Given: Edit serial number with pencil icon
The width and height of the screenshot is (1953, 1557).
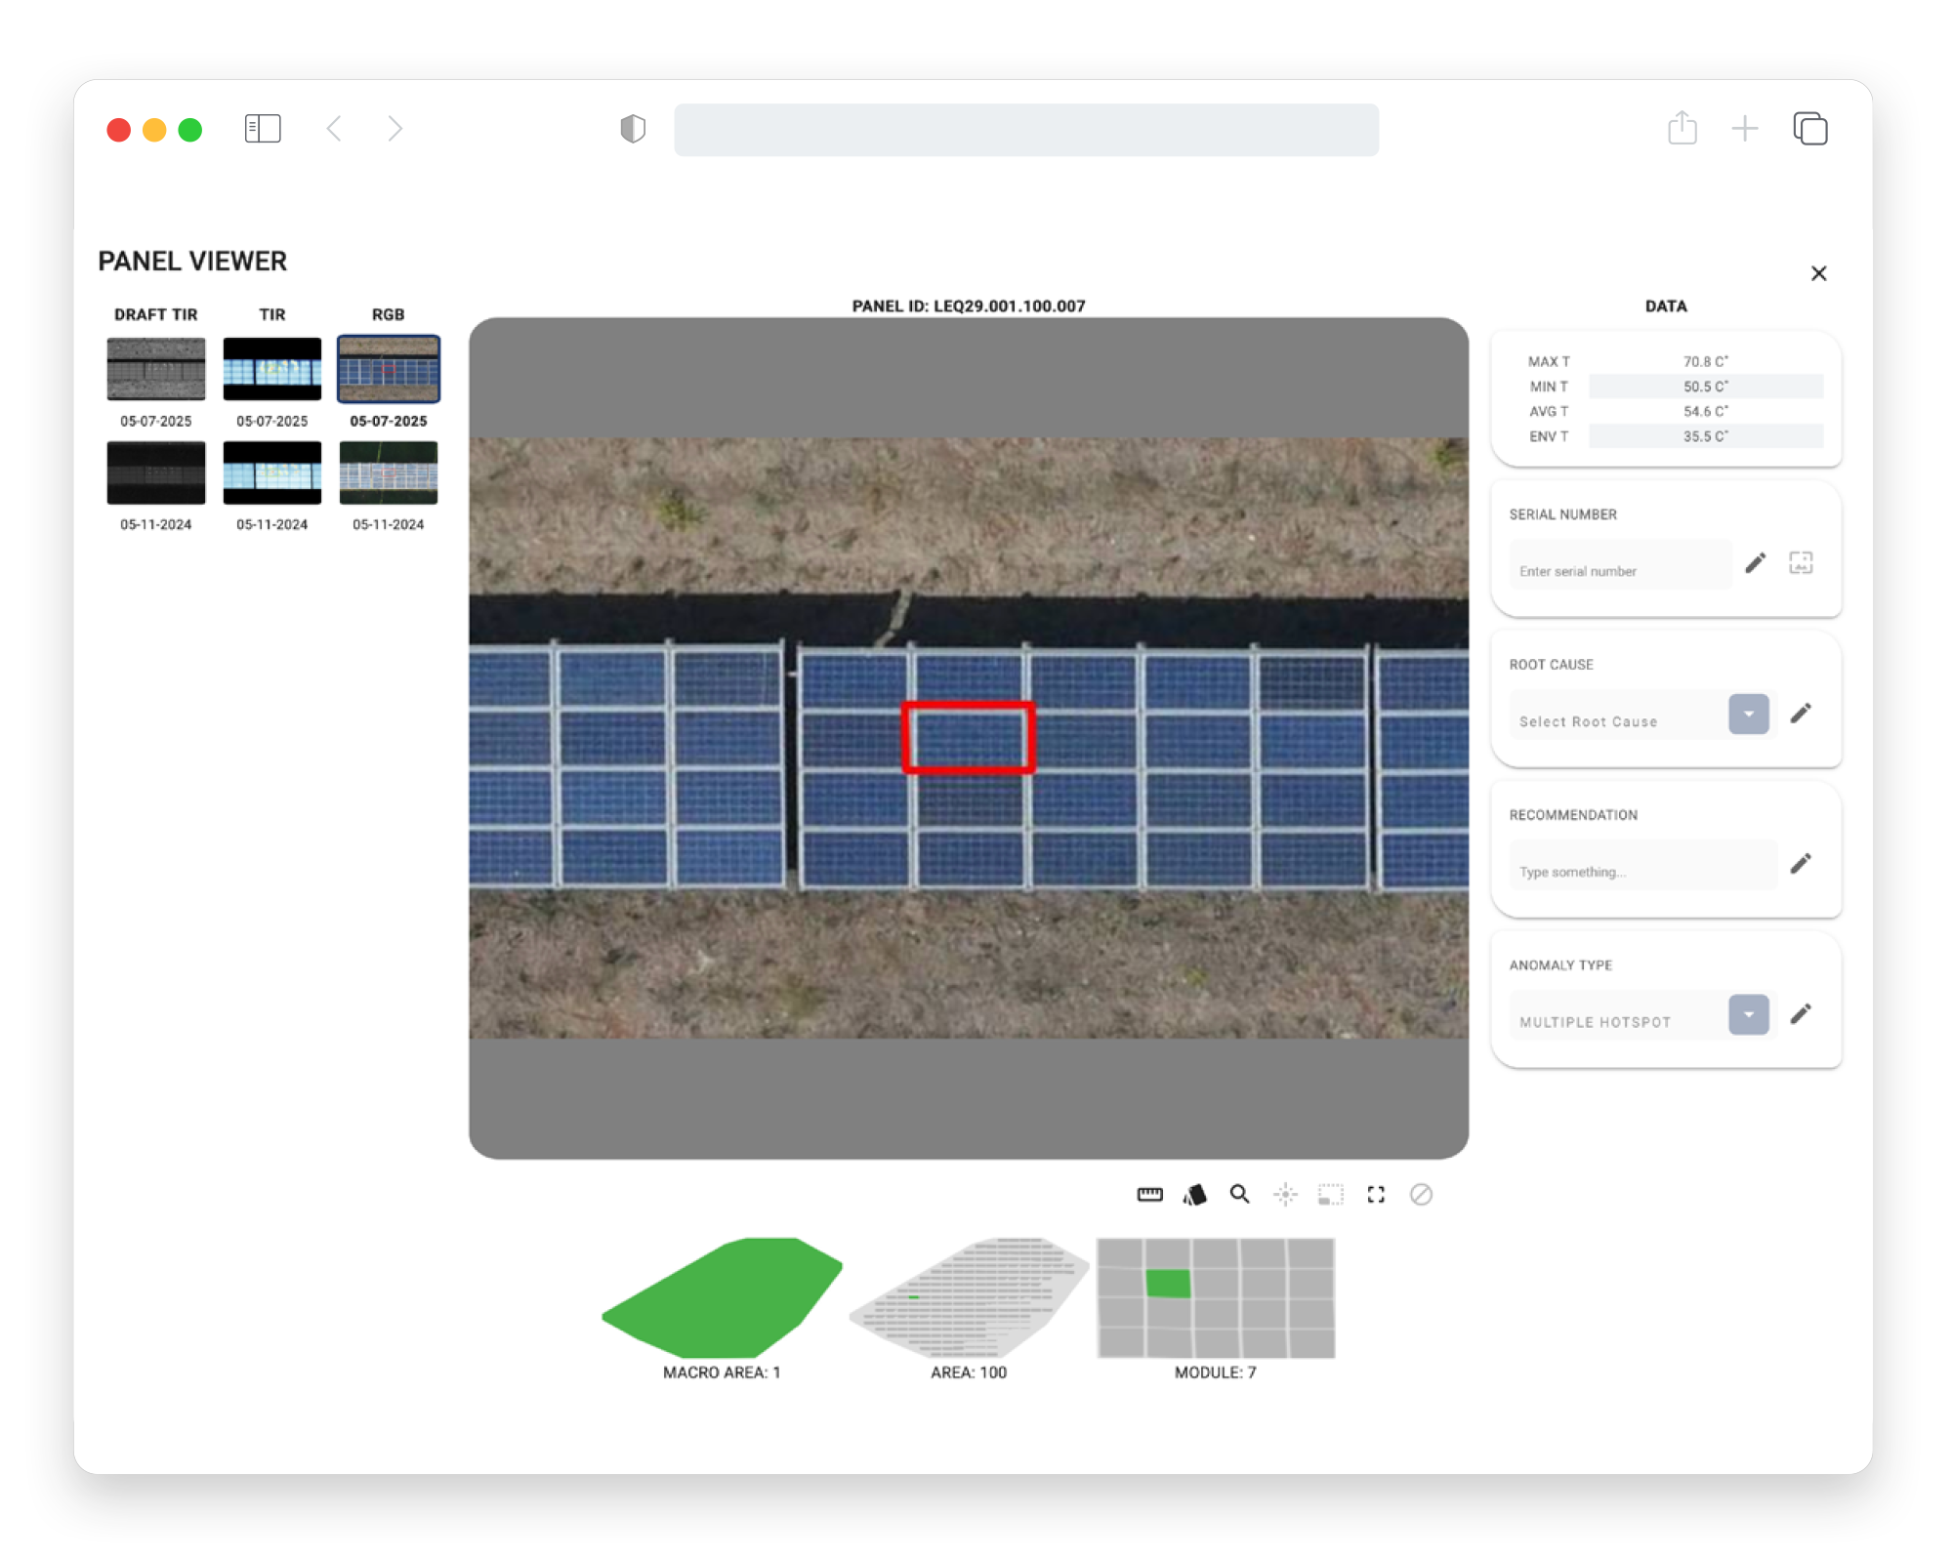Looking at the screenshot, I should 1755,563.
